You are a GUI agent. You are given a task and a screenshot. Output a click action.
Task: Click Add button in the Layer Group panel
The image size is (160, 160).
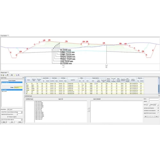[x=12, y=122]
